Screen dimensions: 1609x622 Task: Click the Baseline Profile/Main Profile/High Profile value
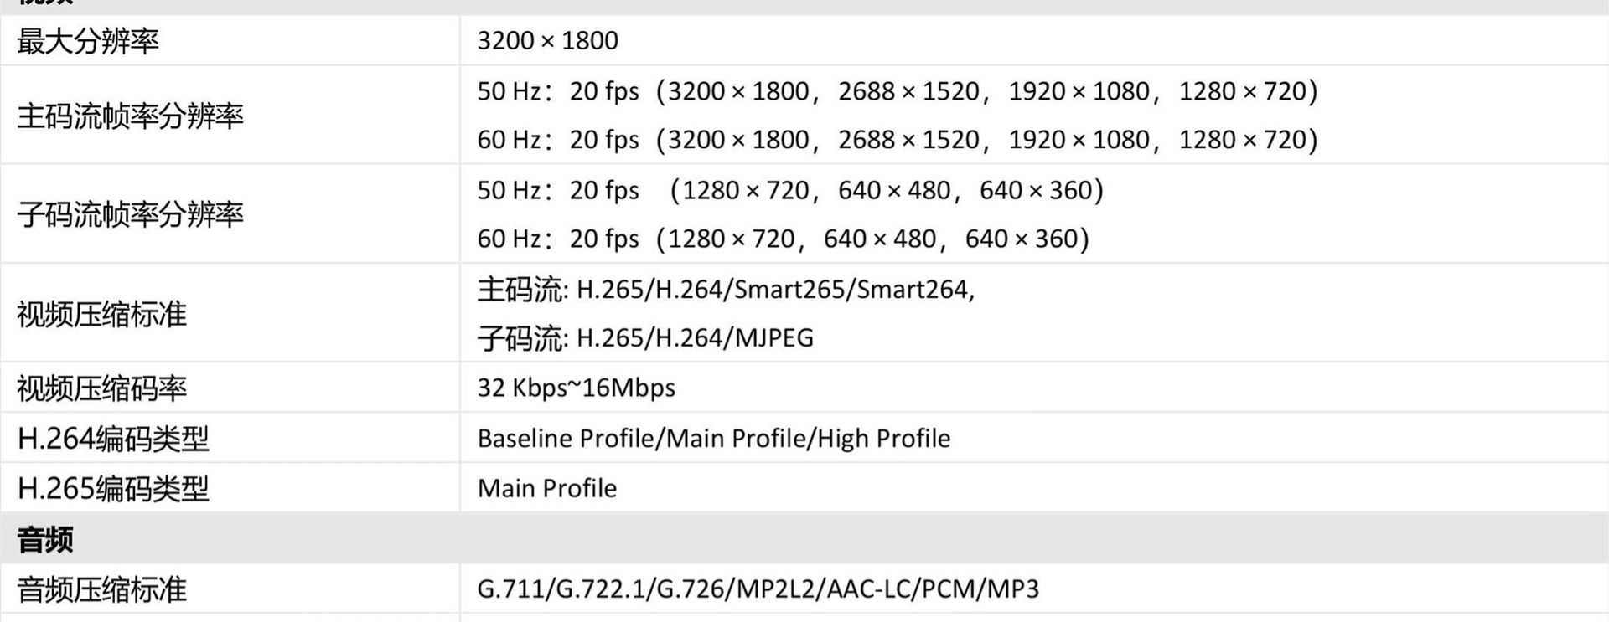713,439
